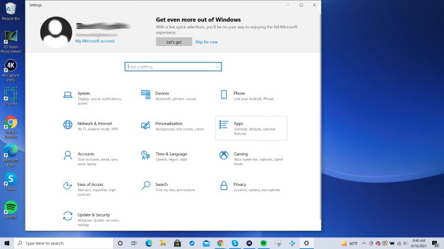The image size is (444, 249).
Task: Open the System settings category
Action: (x=94, y=98)
